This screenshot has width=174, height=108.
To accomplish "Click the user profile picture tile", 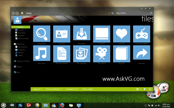I will click(17, 20).
